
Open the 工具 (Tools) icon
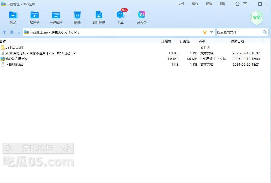120,15
